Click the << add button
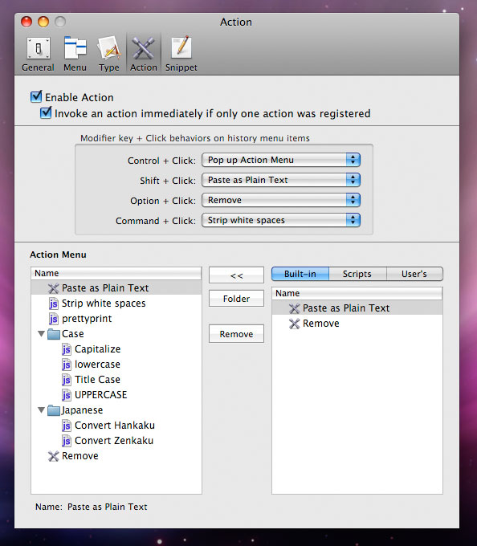477x546 pixels. point(236,275)
